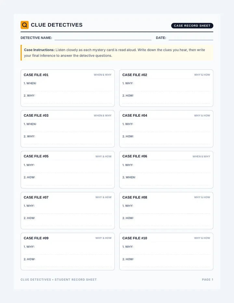
Task: Select the Case File #10 HOW answer line
Action: point(166,263)
